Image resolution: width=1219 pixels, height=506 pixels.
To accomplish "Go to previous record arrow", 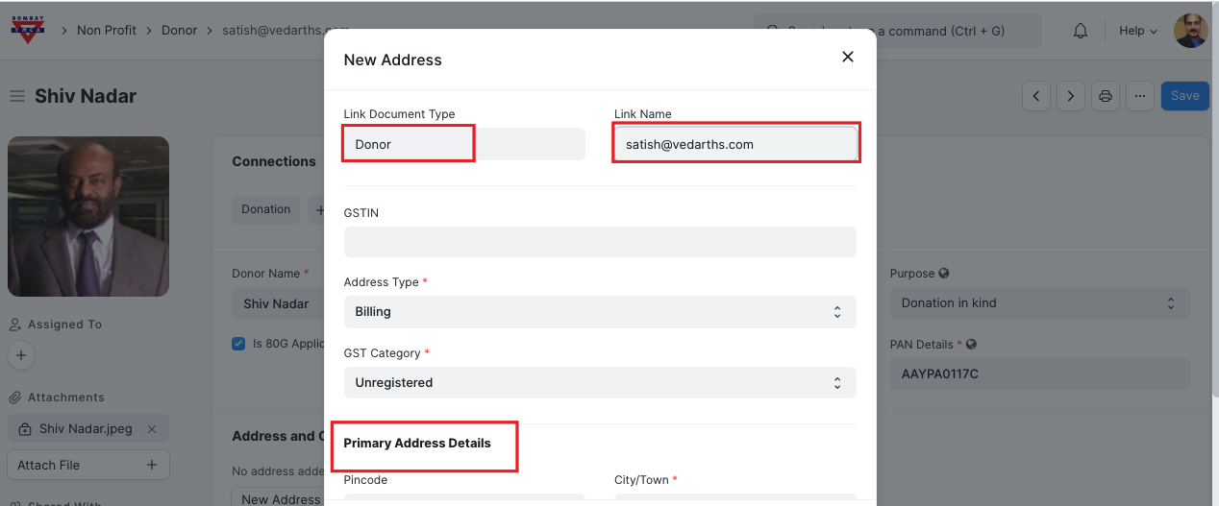I will tap(1036, 96).
